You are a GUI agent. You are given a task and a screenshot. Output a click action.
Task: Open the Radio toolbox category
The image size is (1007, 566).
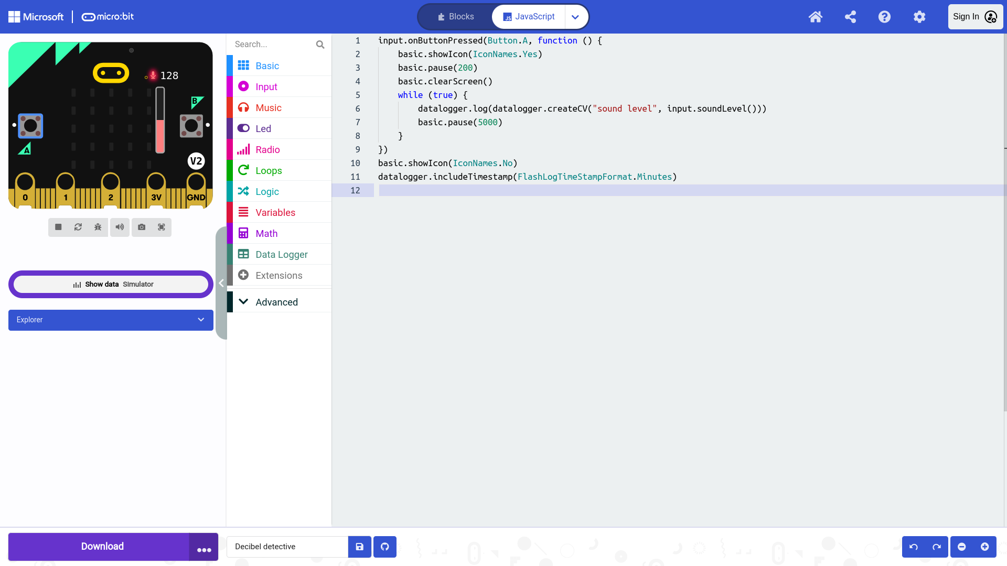click(267, 149)
